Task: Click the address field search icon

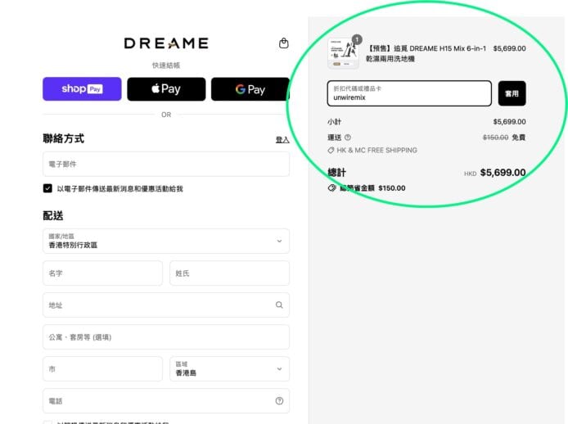Action: [x=279, y=305]
